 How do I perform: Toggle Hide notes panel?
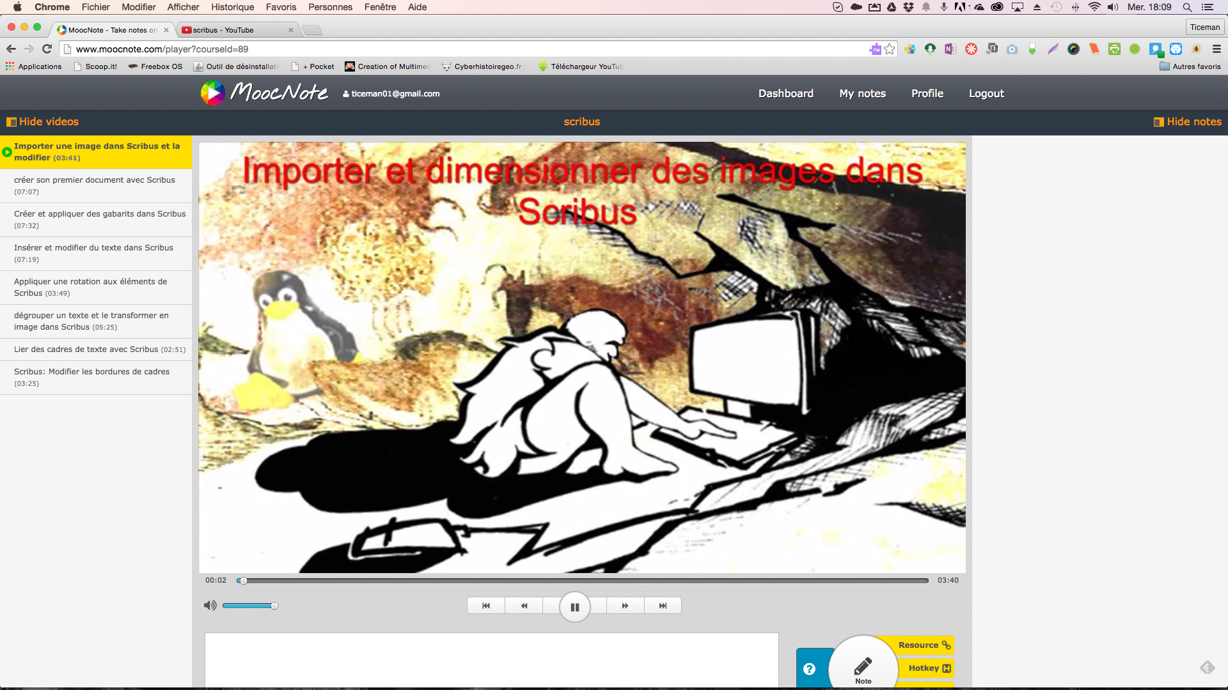pos(1188,121)
